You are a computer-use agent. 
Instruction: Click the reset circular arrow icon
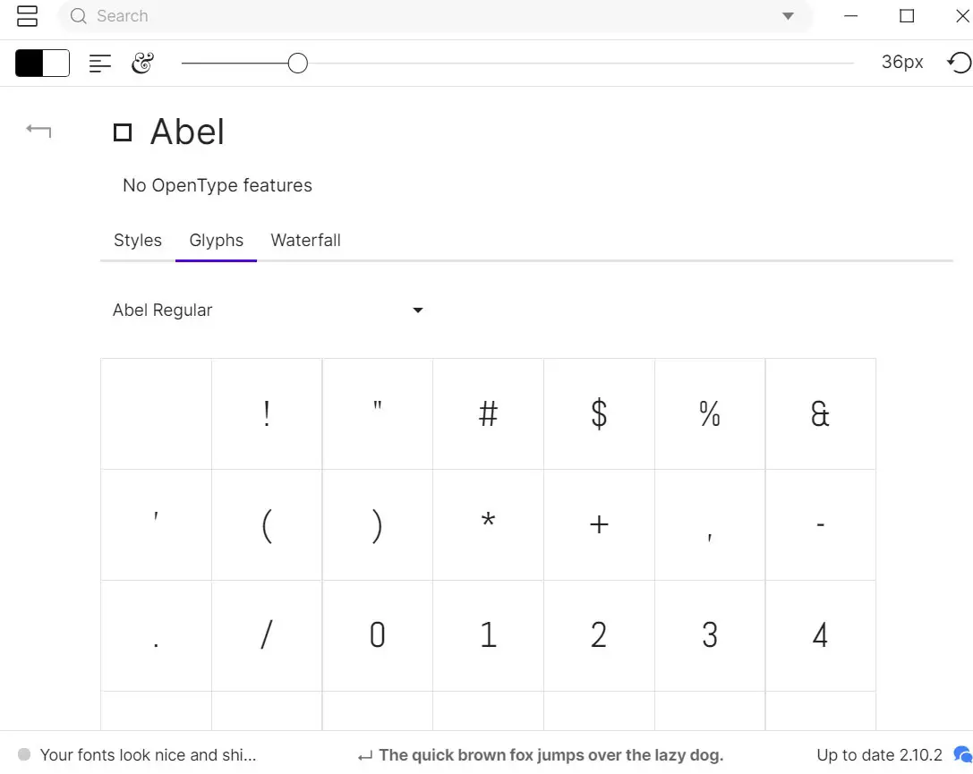959,63
